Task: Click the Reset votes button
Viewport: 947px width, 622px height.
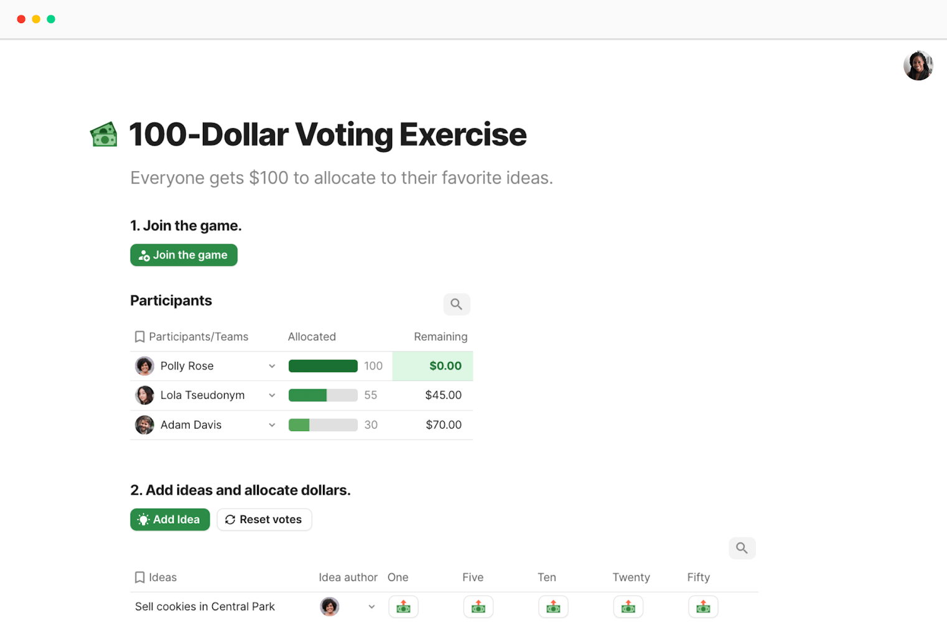Action: pyautogui.click(x=264, y=519)
